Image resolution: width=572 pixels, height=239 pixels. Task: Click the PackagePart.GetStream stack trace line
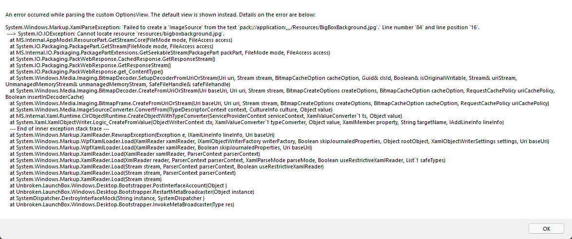pyautogui.click(x=111, y=46)
